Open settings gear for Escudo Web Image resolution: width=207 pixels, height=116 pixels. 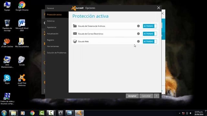(138, 42)
